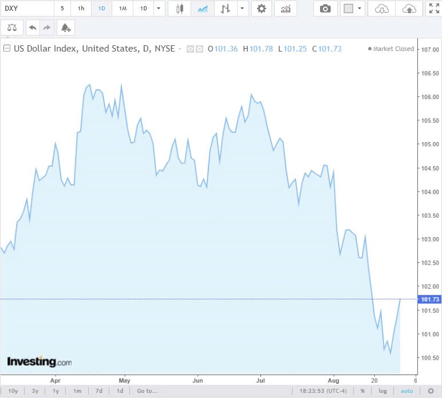Click the 100.50 price axis label

click(430, 358)
